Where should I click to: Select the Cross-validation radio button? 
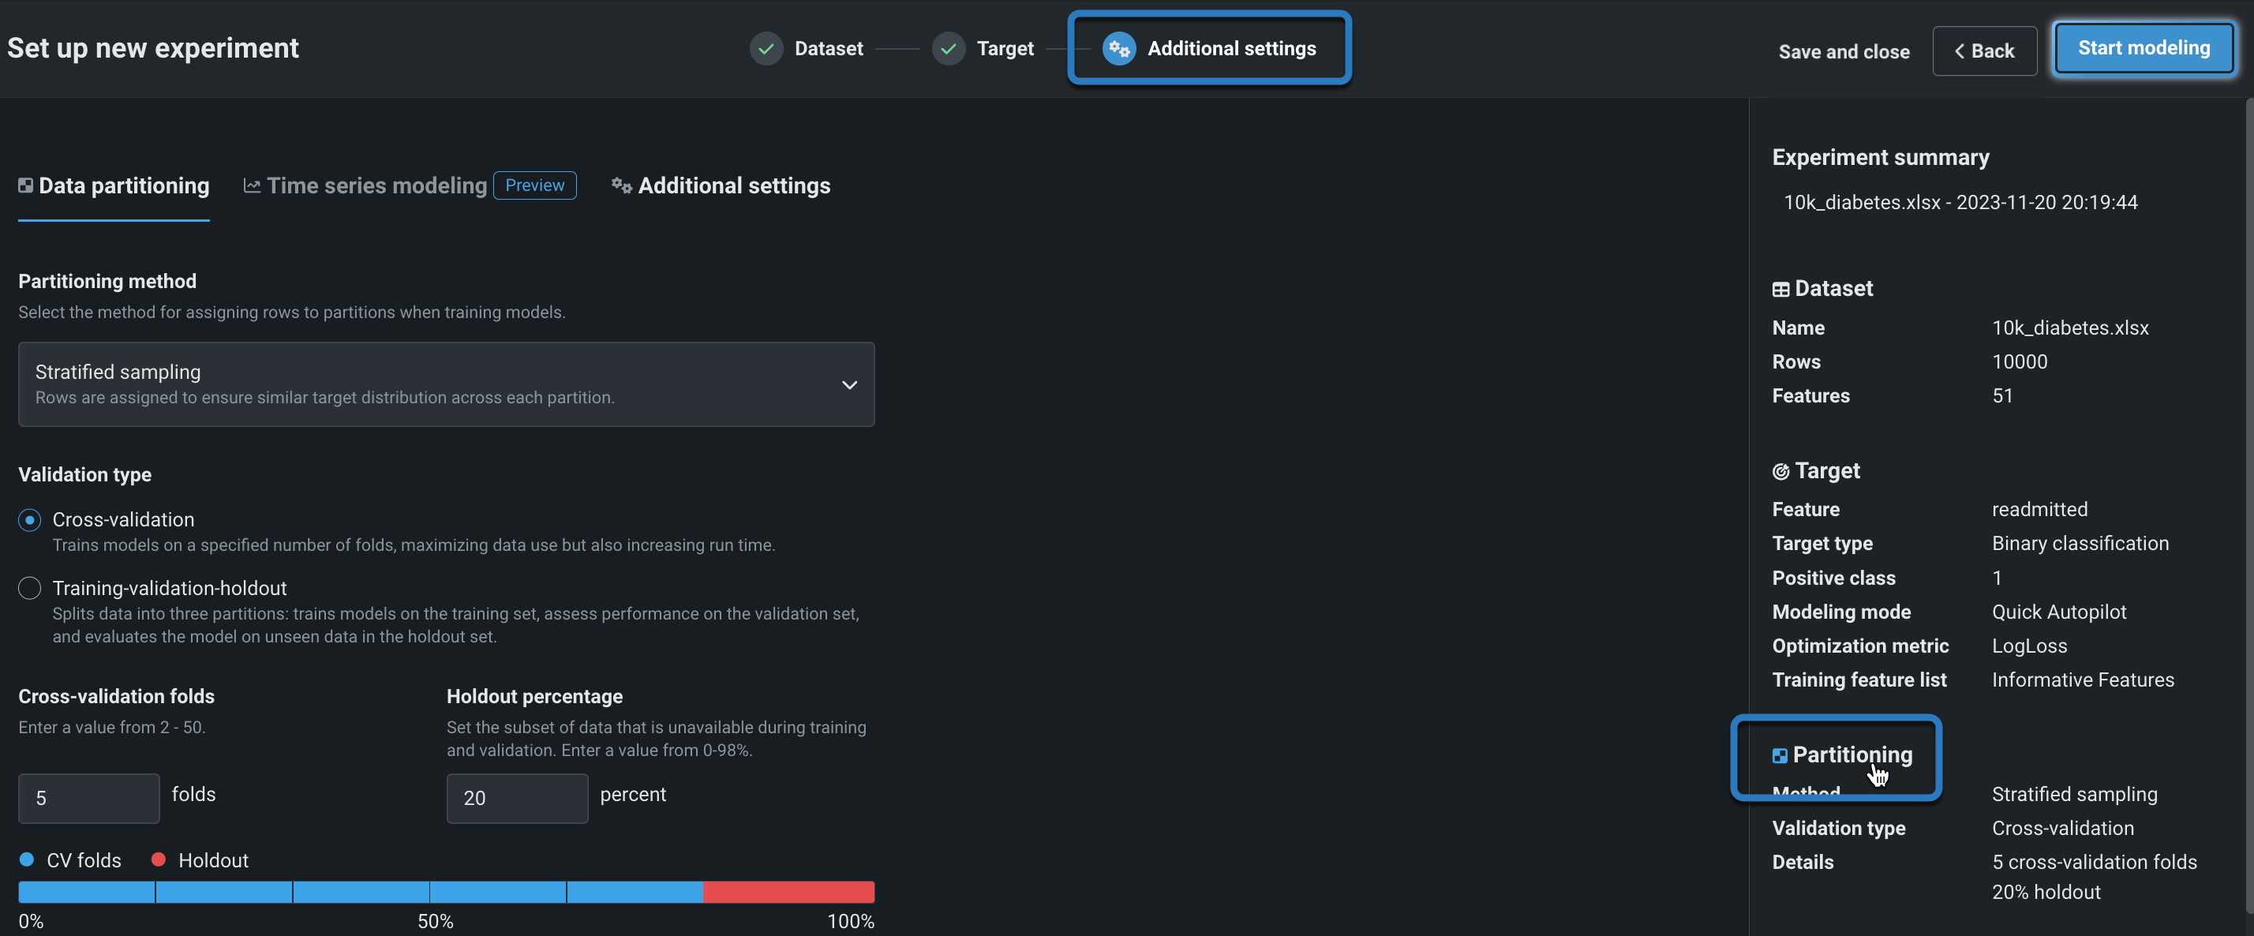tap(30, 519)
